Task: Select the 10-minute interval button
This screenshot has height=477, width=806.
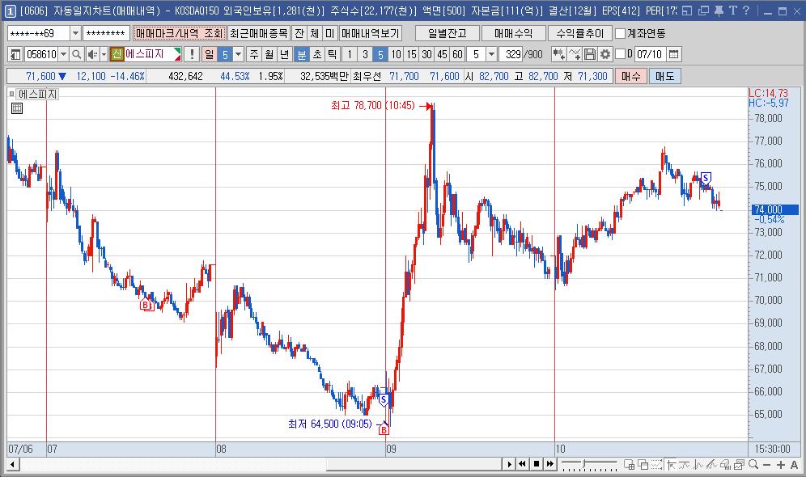Action: tap(396, 54)
